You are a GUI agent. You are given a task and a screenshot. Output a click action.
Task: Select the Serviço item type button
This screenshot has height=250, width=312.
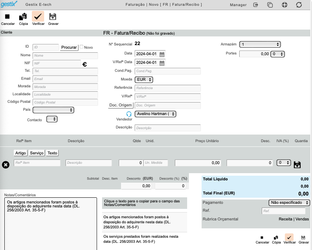(37, 153)
